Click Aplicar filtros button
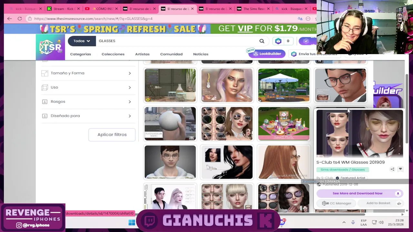This screenshot has height=232, width=413. pyautogui.click(x=112, y=135)
